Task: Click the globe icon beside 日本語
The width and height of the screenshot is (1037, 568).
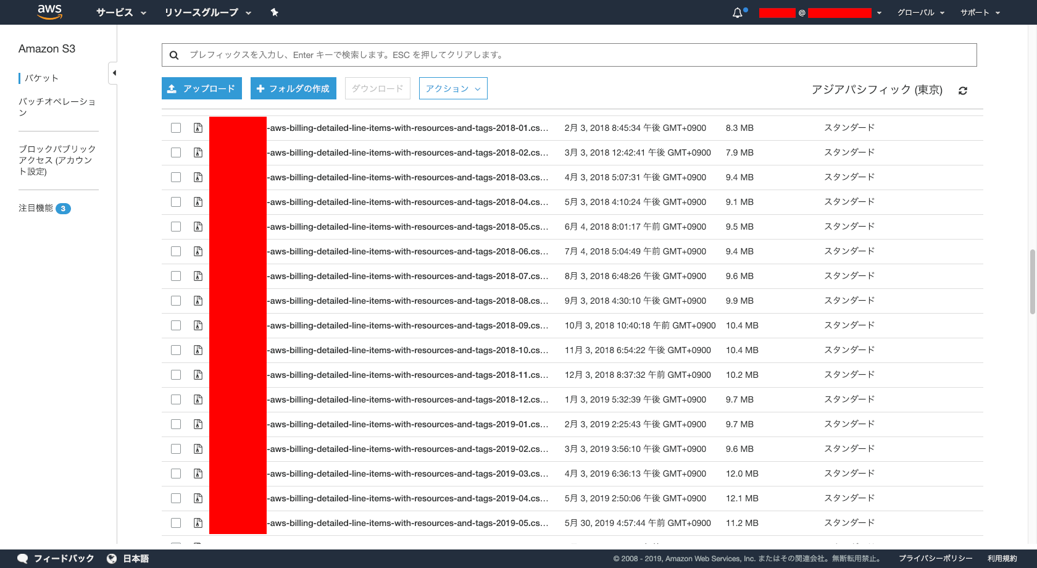Action: click(110, 558)
